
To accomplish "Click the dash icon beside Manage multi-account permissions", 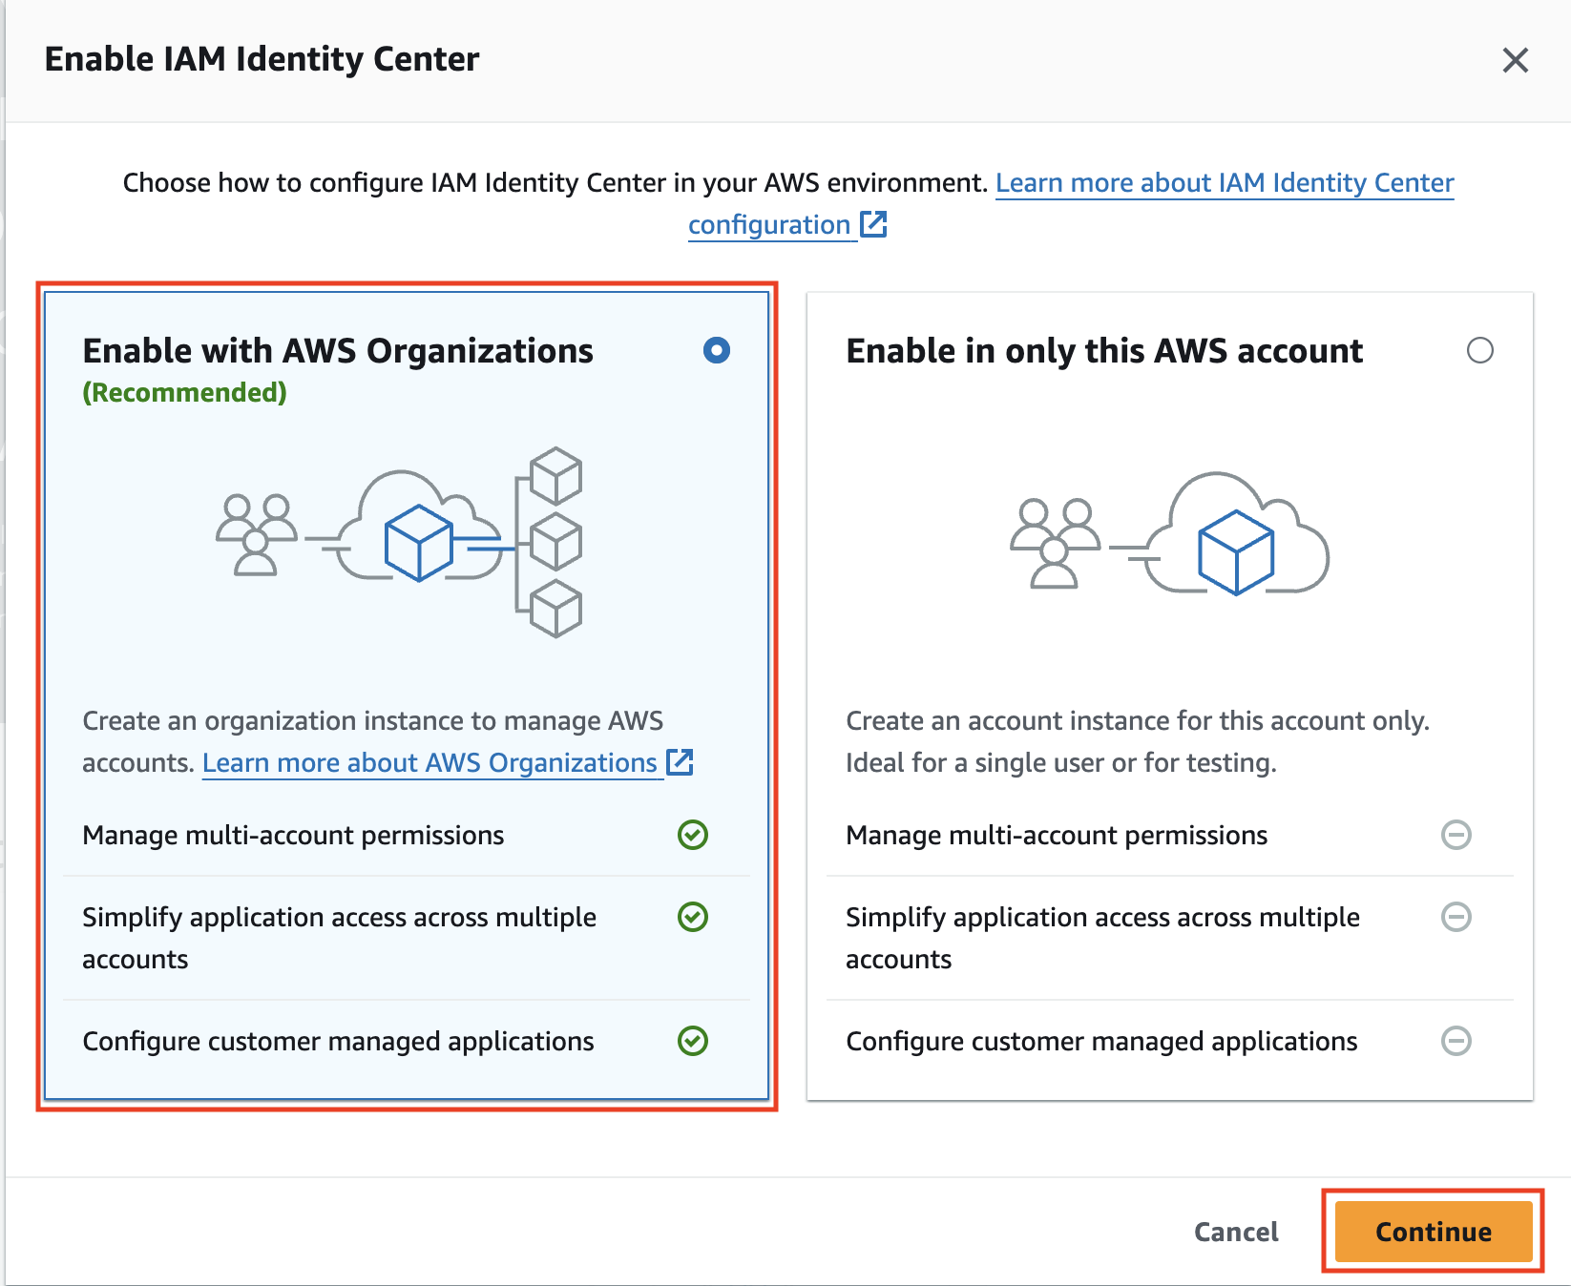I will point(1456,836).
